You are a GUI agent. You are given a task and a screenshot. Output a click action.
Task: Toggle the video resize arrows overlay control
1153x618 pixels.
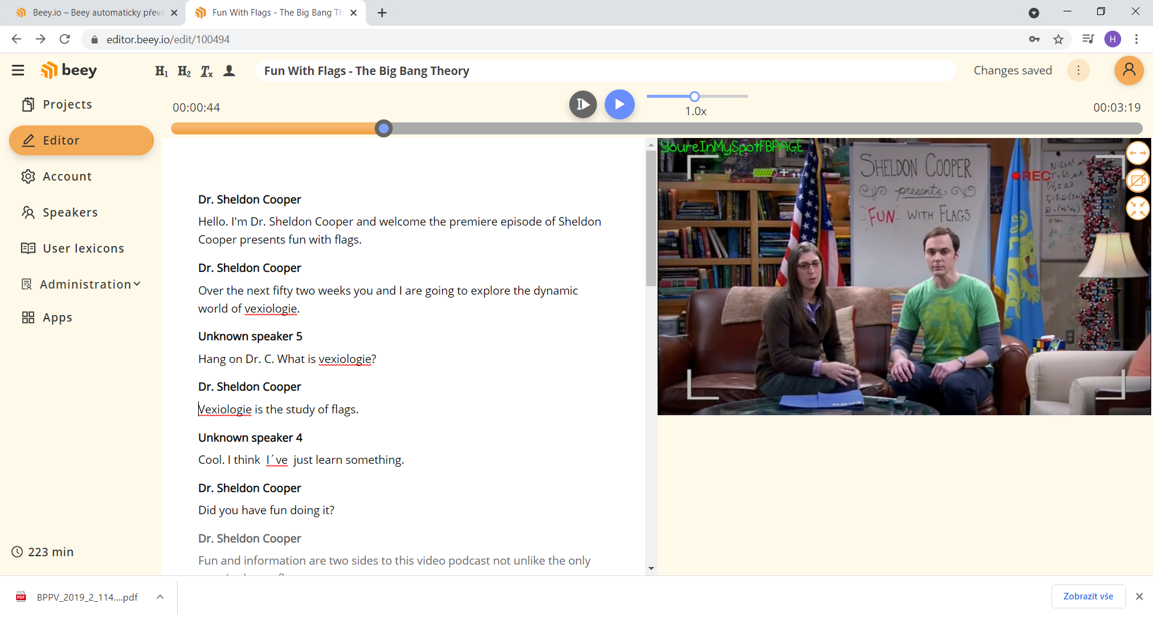pos(1139,153)
